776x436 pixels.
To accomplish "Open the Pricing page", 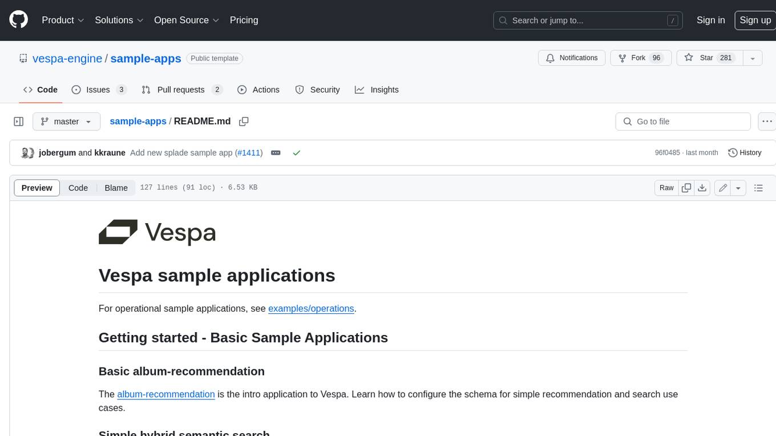I will [x=244, y=20].
